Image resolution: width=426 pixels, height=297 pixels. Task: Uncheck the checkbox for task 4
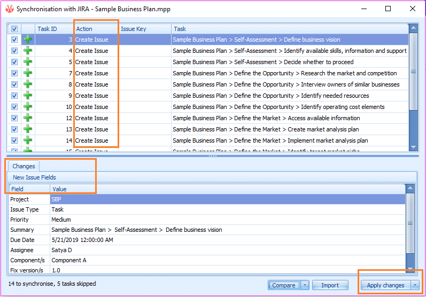point(14,51)
